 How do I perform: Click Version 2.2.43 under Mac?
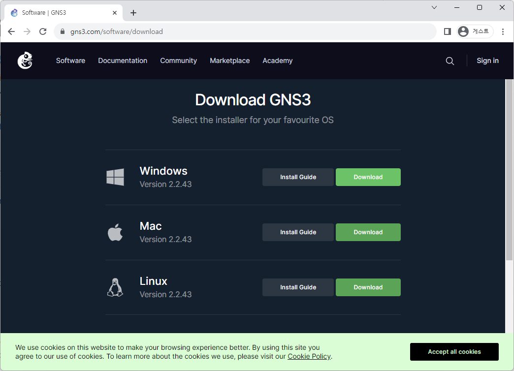coord(165,239)
